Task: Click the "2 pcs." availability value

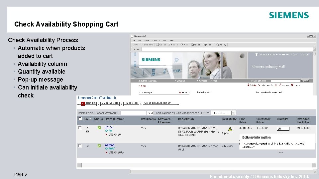Action: 226,133
